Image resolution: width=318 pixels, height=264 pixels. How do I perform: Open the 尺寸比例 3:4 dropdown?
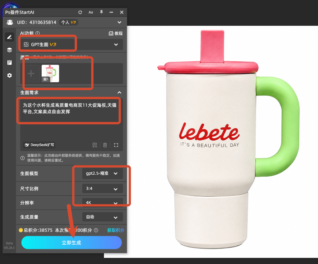pyautogui.click(x=102, y=189)
